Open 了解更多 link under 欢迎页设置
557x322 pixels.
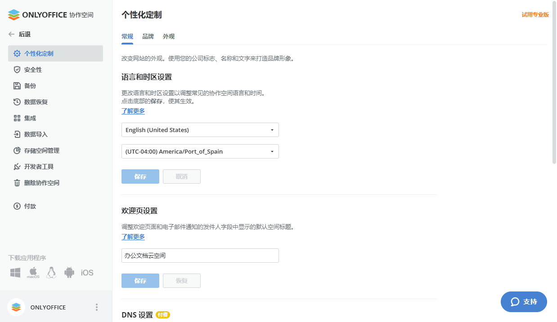coord(133,237)
